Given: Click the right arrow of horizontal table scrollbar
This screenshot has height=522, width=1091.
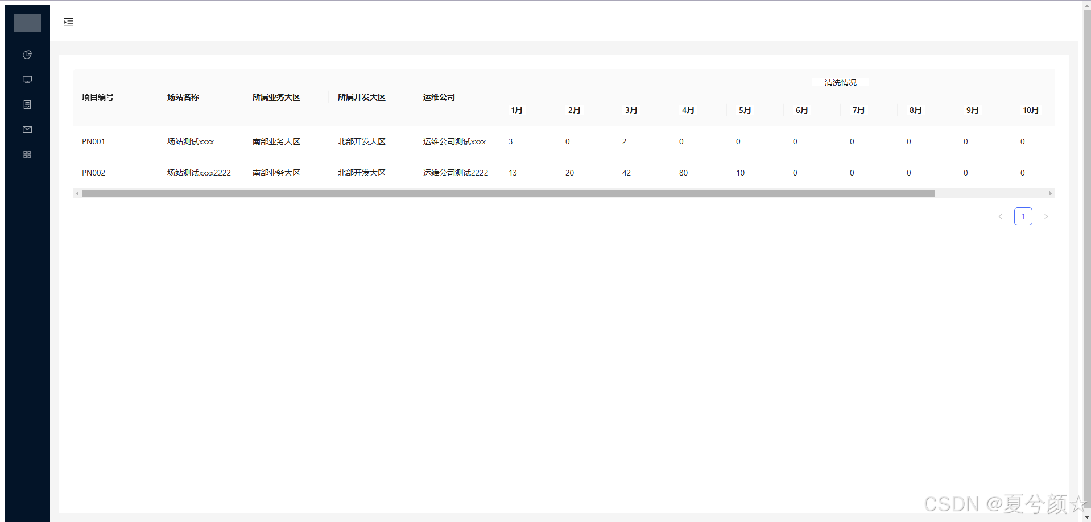Looking at the screenshot, I should (x=1050, y=193).
